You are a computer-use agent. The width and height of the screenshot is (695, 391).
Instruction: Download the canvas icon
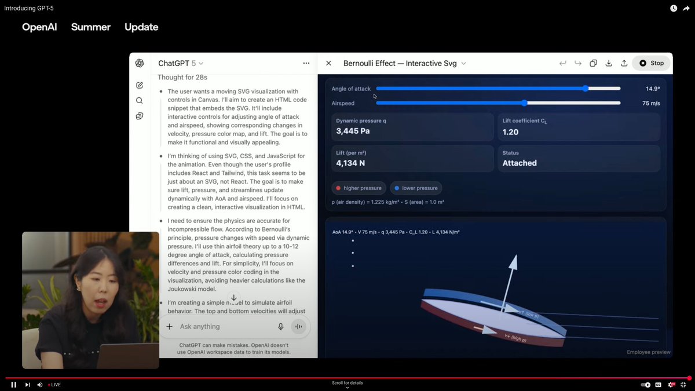pyautogui.click(x=609, y=63)
